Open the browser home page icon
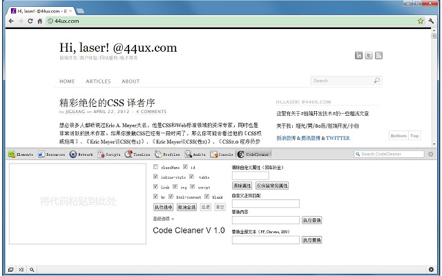 (40, 21)
